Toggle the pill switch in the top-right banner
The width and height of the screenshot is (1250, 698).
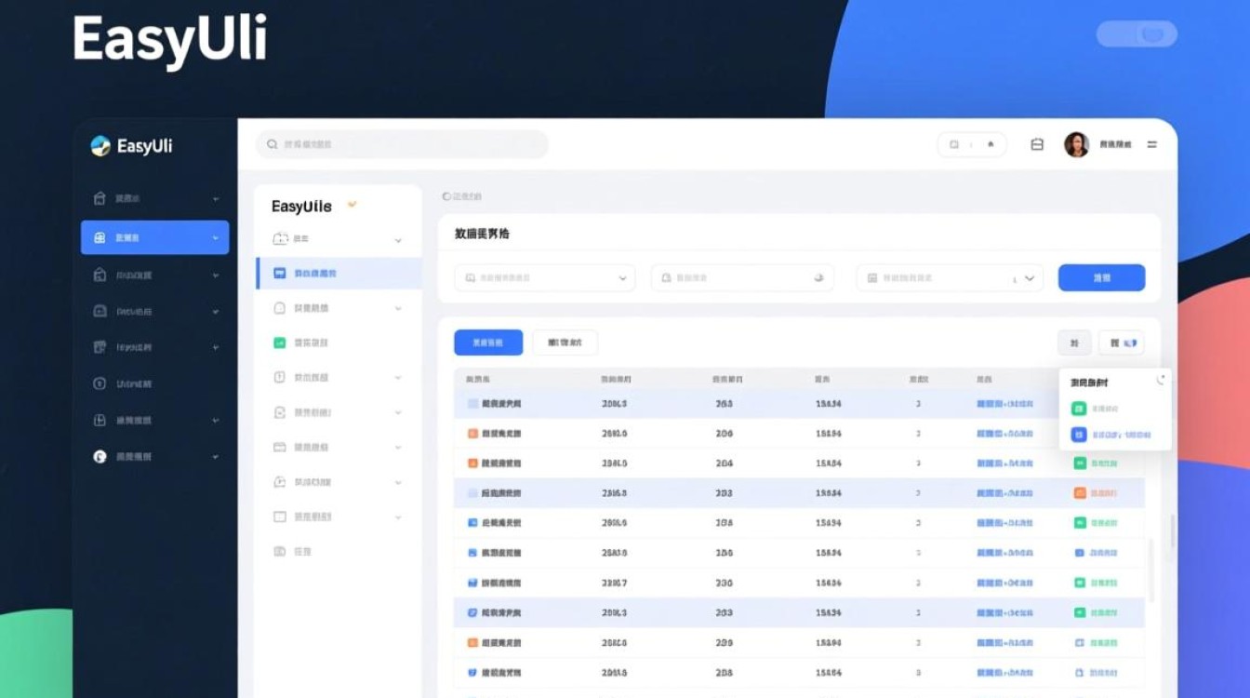tap(1137, 34)
